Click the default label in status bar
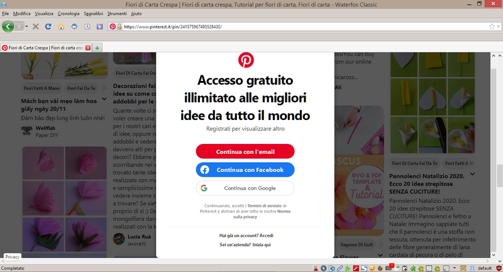The height and width of the screenshot is (272, 503). 485,268
